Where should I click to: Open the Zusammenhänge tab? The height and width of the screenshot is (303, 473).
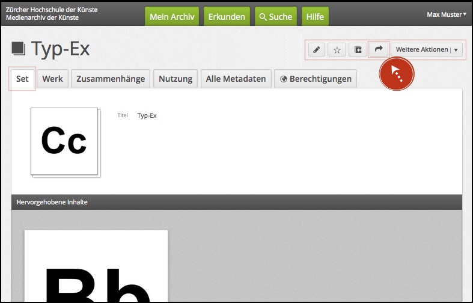pos(111,79)
